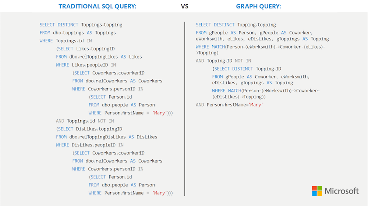368x206 pixels.
Task: Select the "WHERE Toppings.id IN" line
Action: (66, 41)
